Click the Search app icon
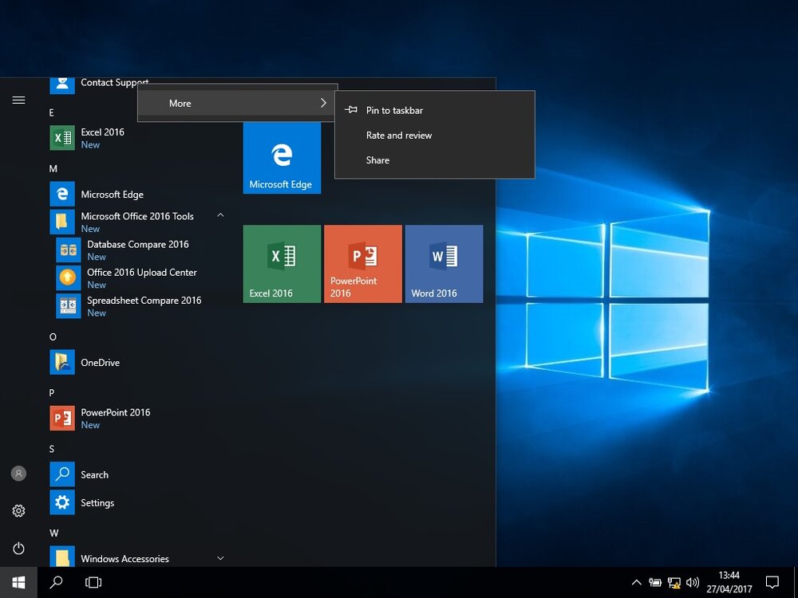Viewport: 798px width, 598px height. point(62,474)
